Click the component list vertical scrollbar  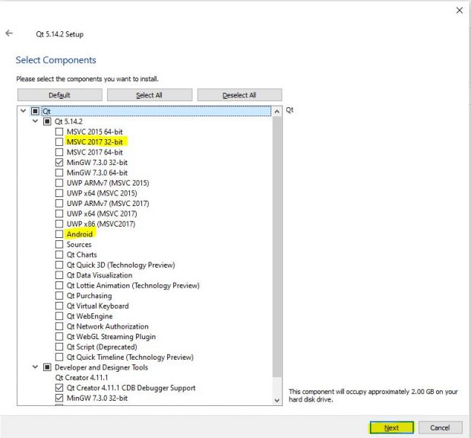pos(277,243)
